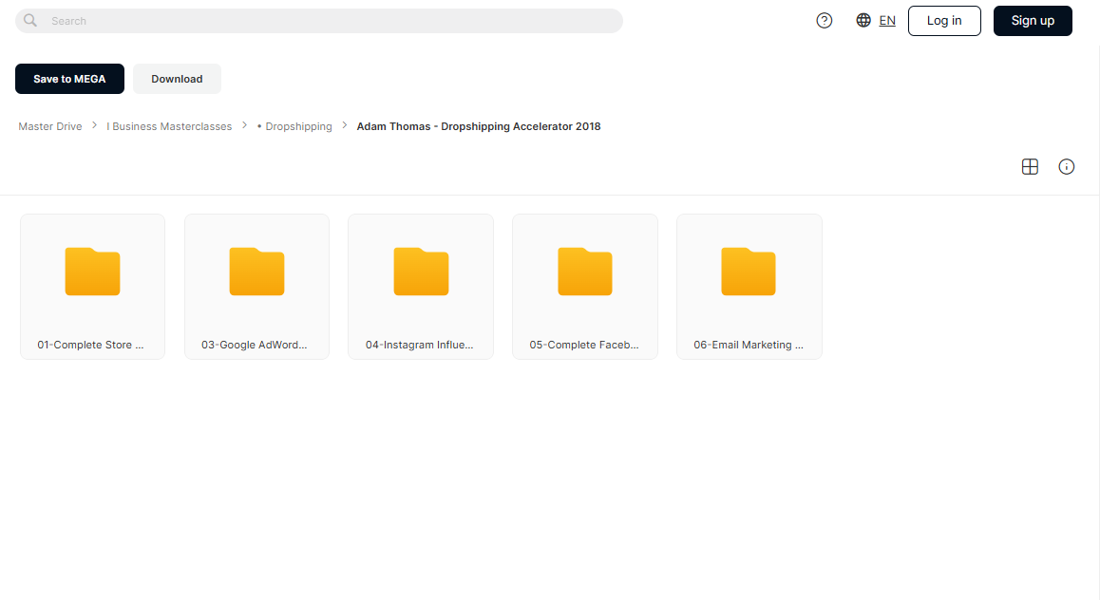Show folder info panel icon
Screen dimensions: 1100x600
1067,167
